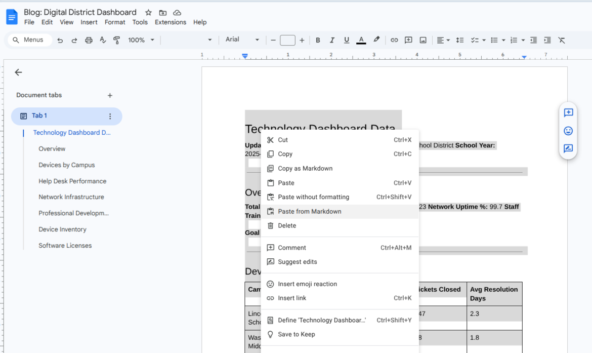Open the zoom level dropdown
This screenshot has width=592, height=353.
pos(141,40)
